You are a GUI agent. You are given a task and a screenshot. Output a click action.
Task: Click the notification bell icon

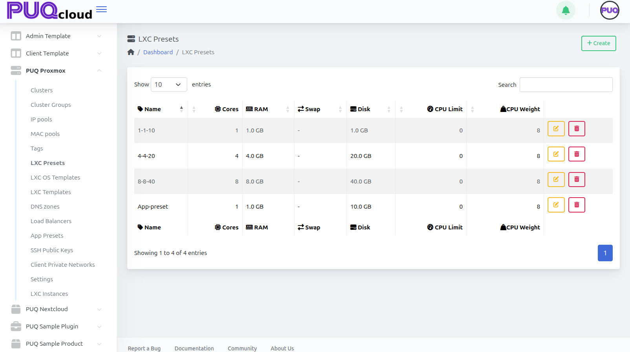pos(566,10)
